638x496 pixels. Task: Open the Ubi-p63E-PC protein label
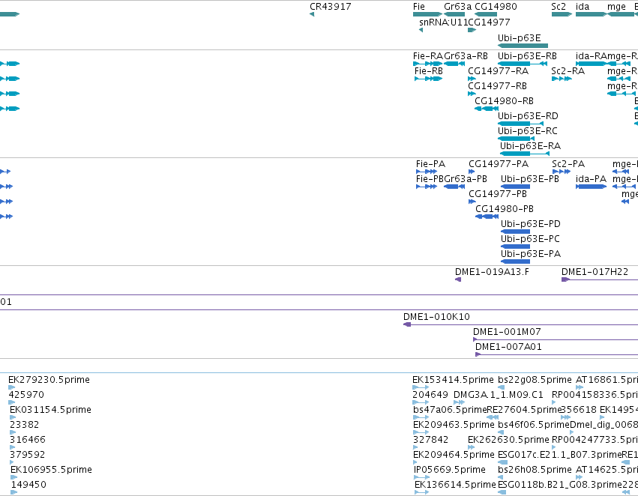pyautogui.click(x=530, y=240)
